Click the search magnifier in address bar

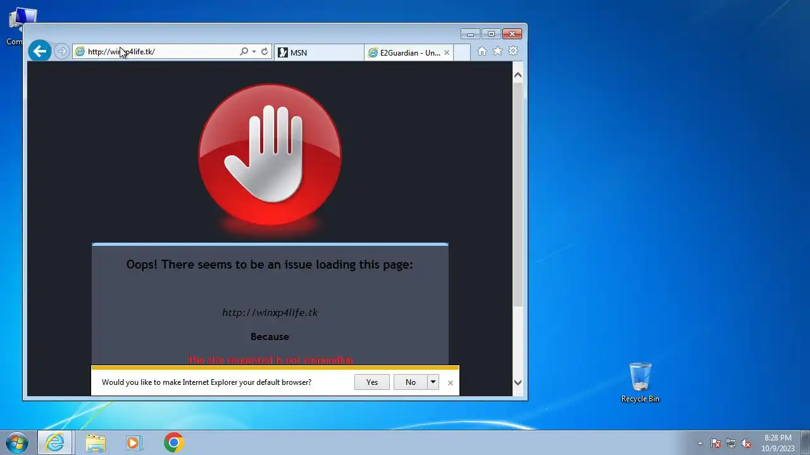click(244, 52)
